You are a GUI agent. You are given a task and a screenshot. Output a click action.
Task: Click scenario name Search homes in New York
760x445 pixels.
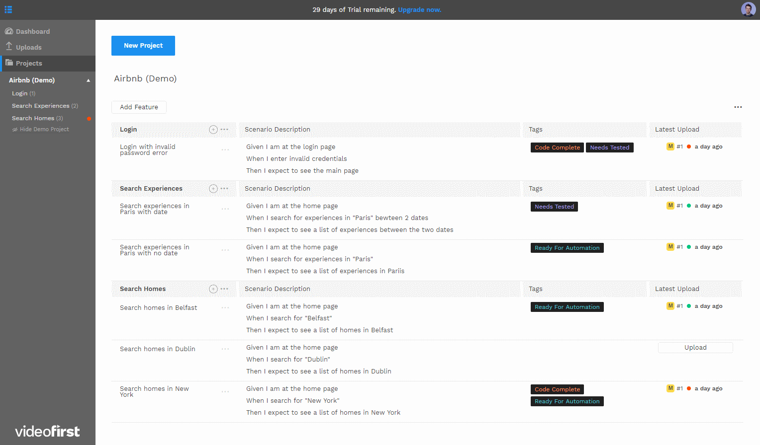click(x=155, y=391)
